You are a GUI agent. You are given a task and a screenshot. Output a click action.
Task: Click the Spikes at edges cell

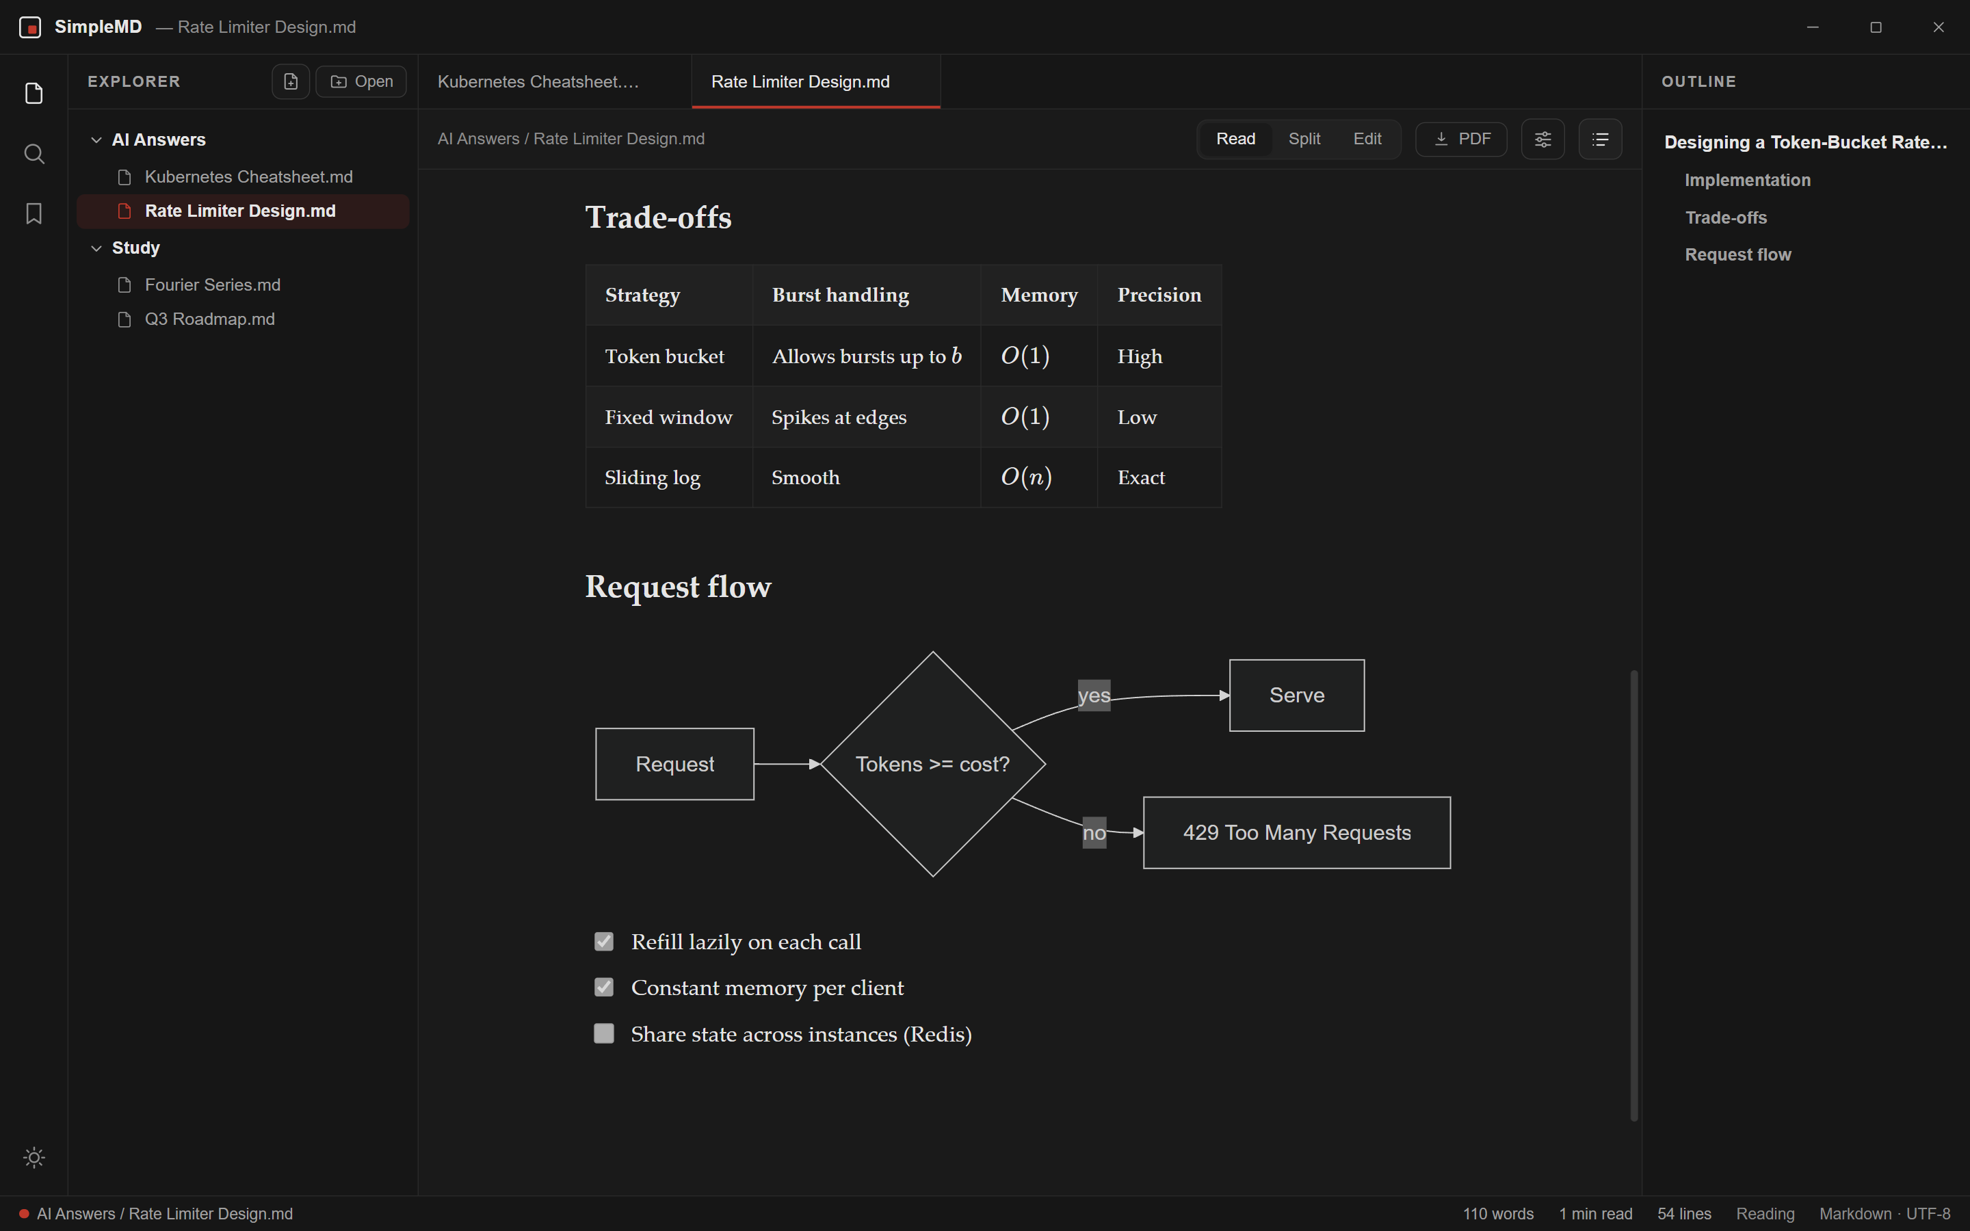pos(867,417)
